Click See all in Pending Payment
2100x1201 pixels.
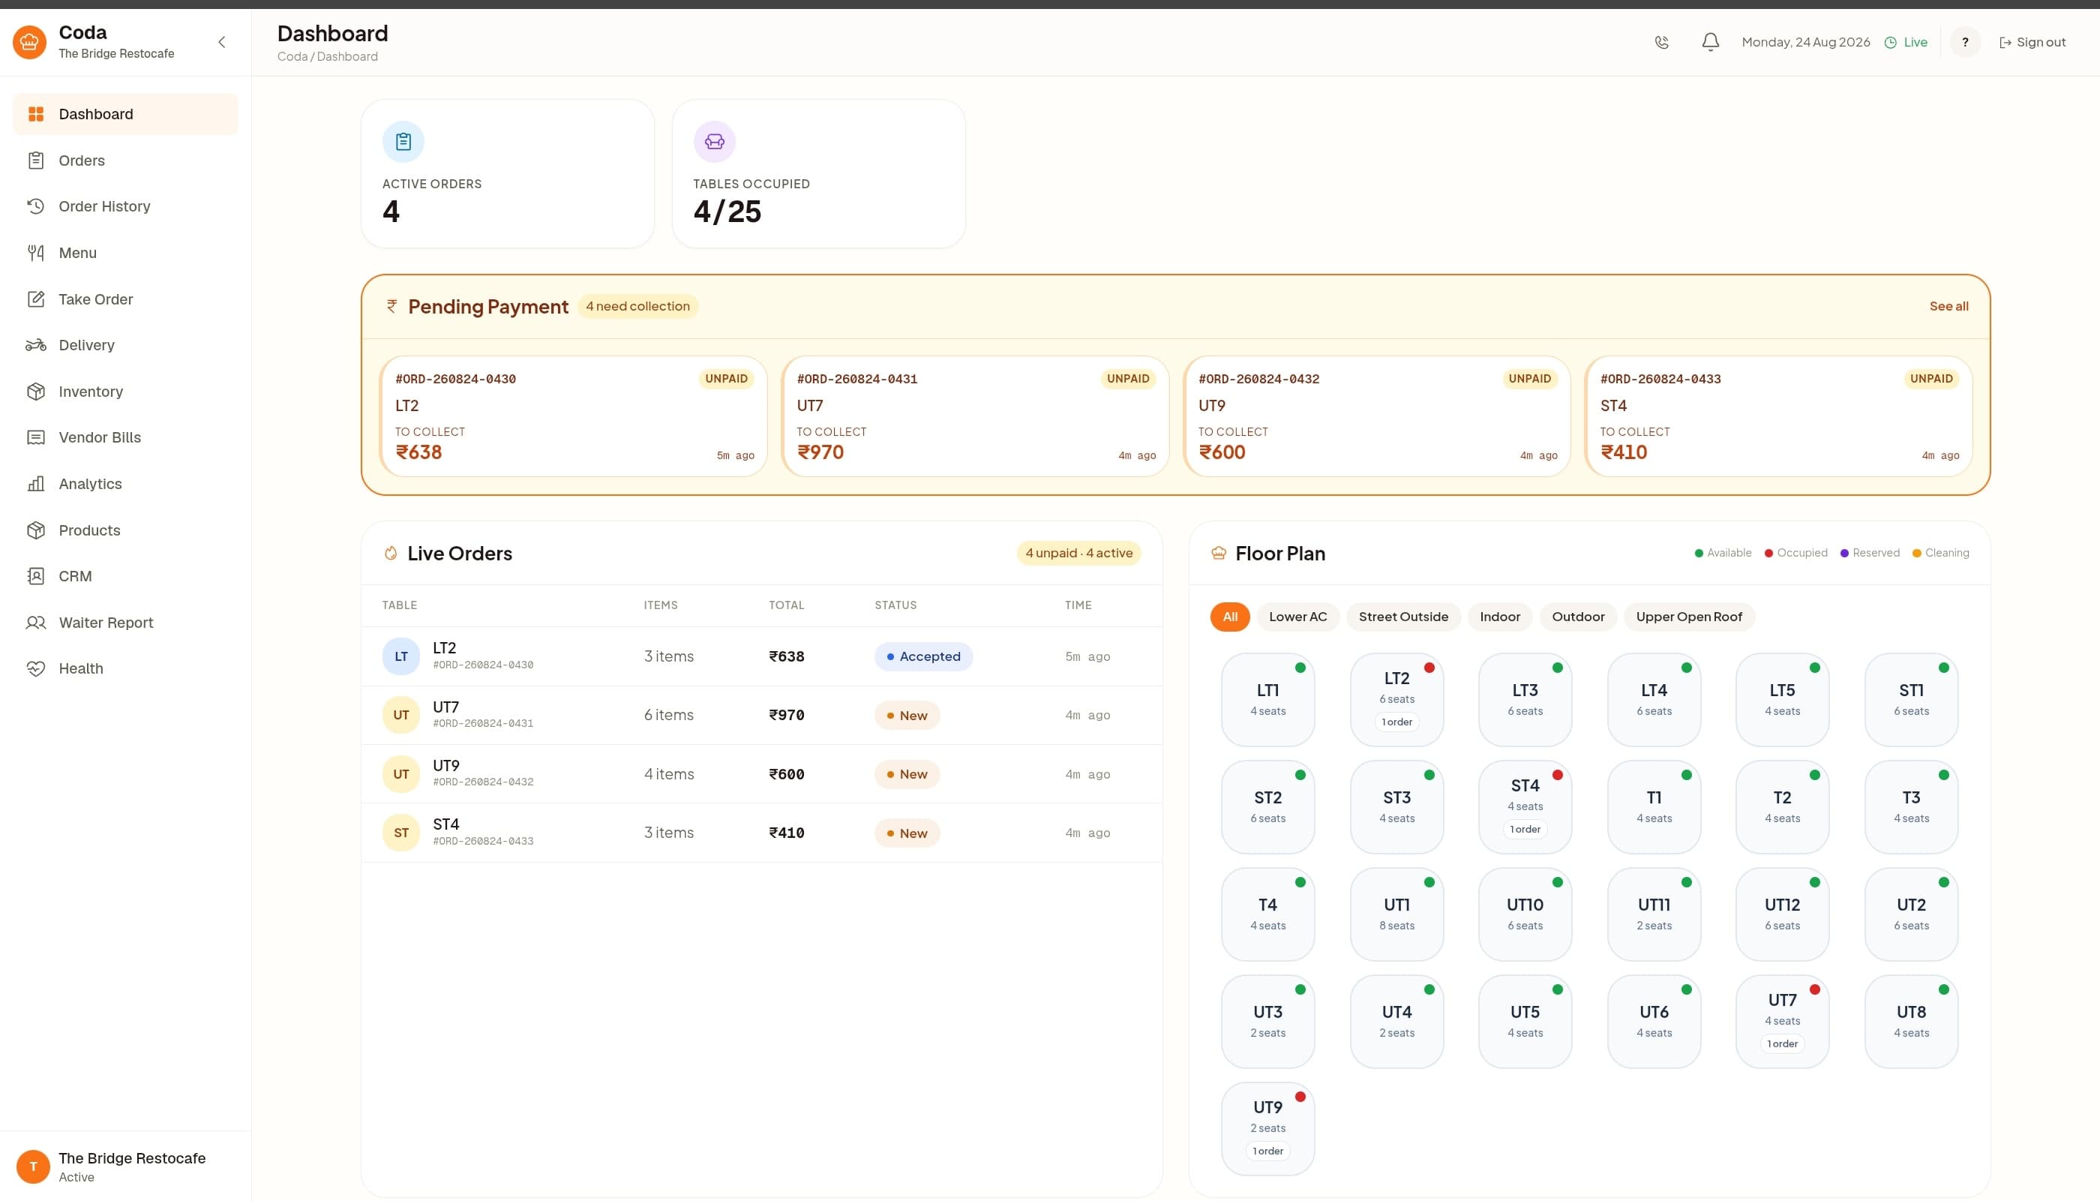tap(1948, 306)
